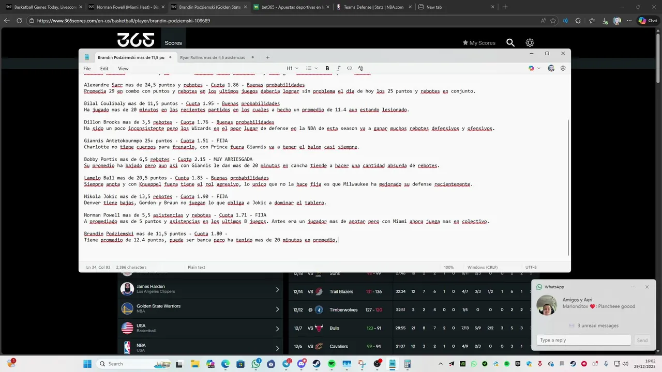This screenshot has width=662, height=372.
Task: Go back in the browser
Action: point(7,21)
